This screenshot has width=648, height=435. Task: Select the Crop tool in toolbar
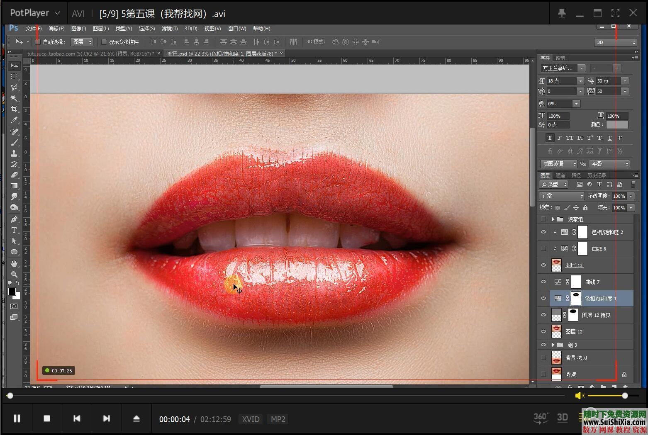(14, 109)
